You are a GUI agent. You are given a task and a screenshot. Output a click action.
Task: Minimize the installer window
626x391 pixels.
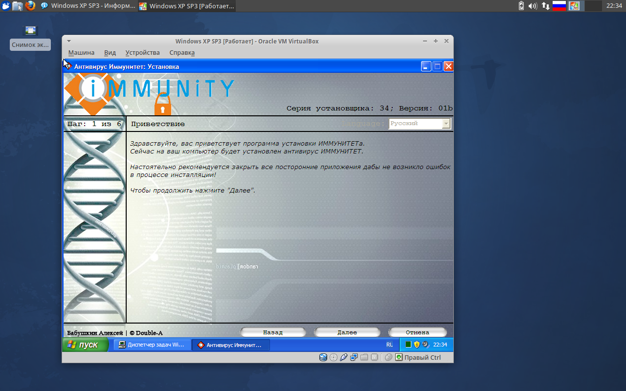tap(426, 66)
